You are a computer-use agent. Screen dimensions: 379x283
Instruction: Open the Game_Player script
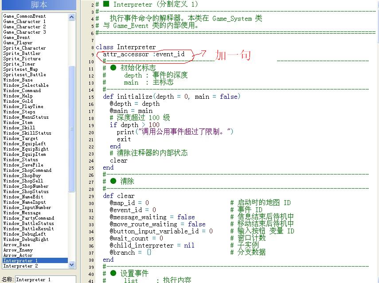18,43
